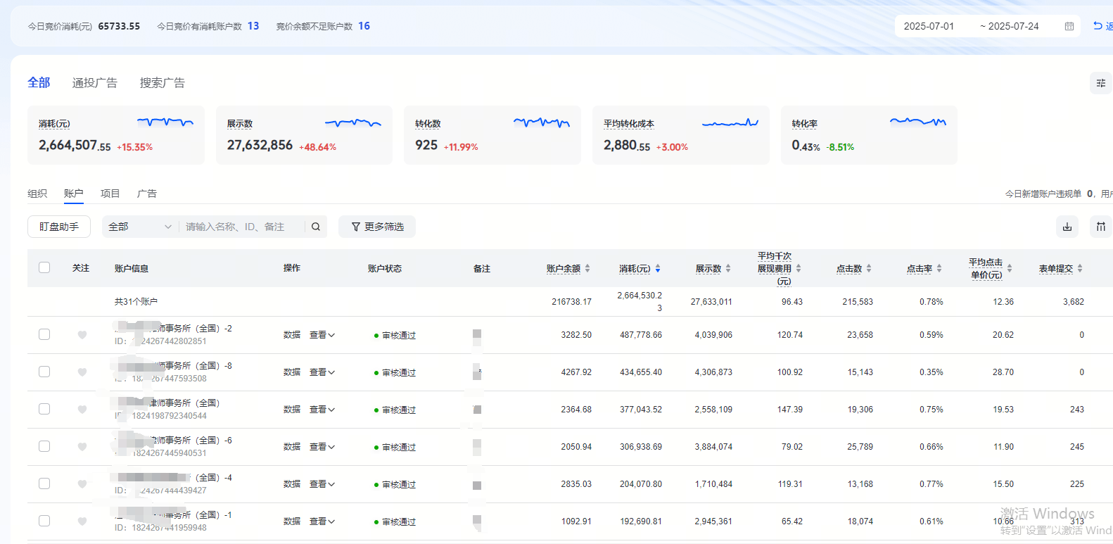1113x544 pixels.
Task: Switch to the 全部 ad type tab
Action: [39, 83]
